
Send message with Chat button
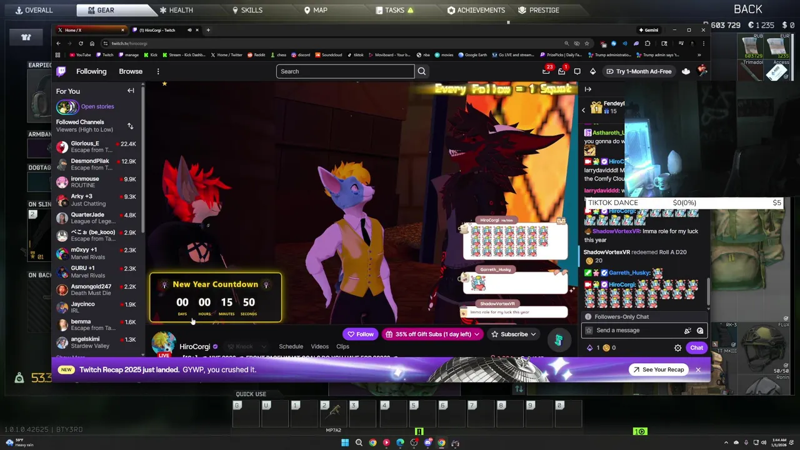point(696,347)
